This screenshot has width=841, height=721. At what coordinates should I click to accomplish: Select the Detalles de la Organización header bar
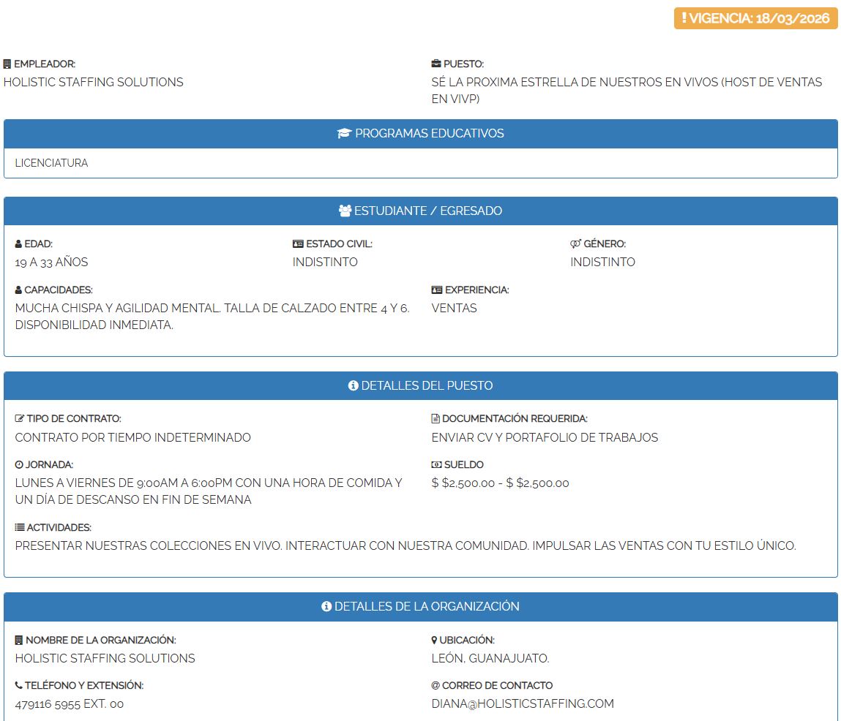(420, 606)
